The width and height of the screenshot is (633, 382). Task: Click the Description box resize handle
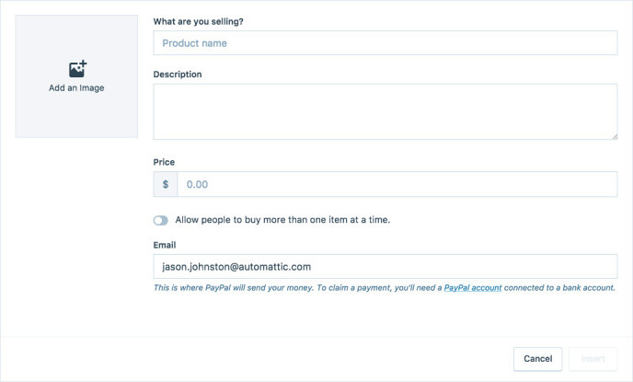[x=614, y=135]
